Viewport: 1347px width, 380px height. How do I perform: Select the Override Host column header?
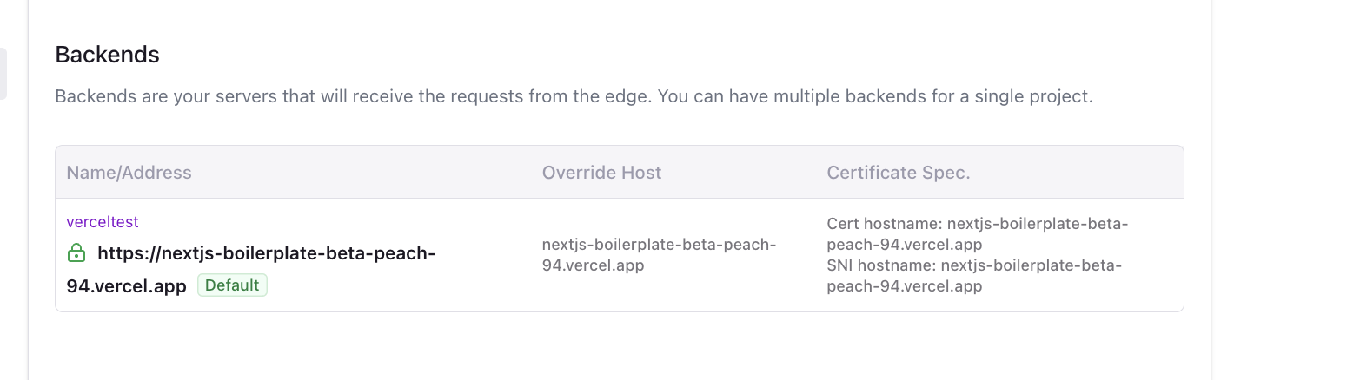pos(601,173)
